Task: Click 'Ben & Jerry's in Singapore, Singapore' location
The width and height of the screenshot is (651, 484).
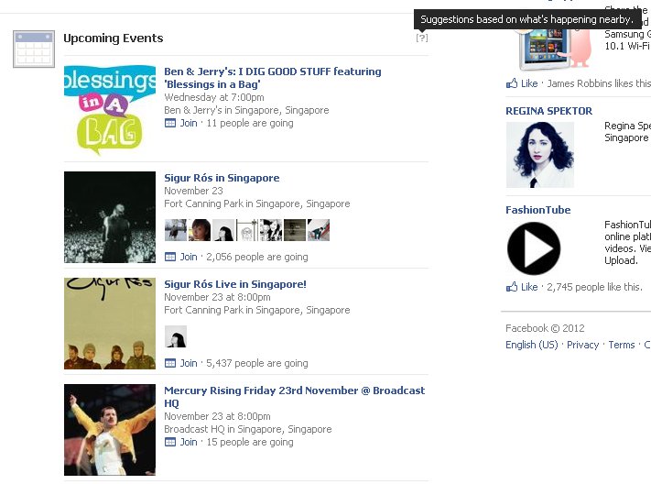Action: 246,110
